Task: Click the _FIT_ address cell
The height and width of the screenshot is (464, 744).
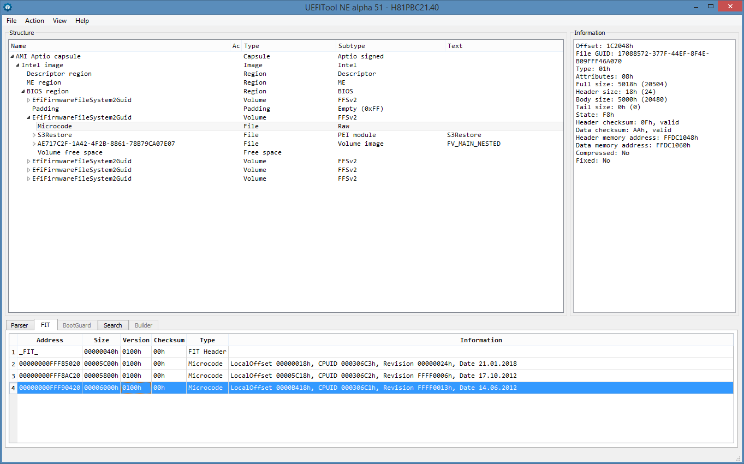Action: (x=50, y=352)
